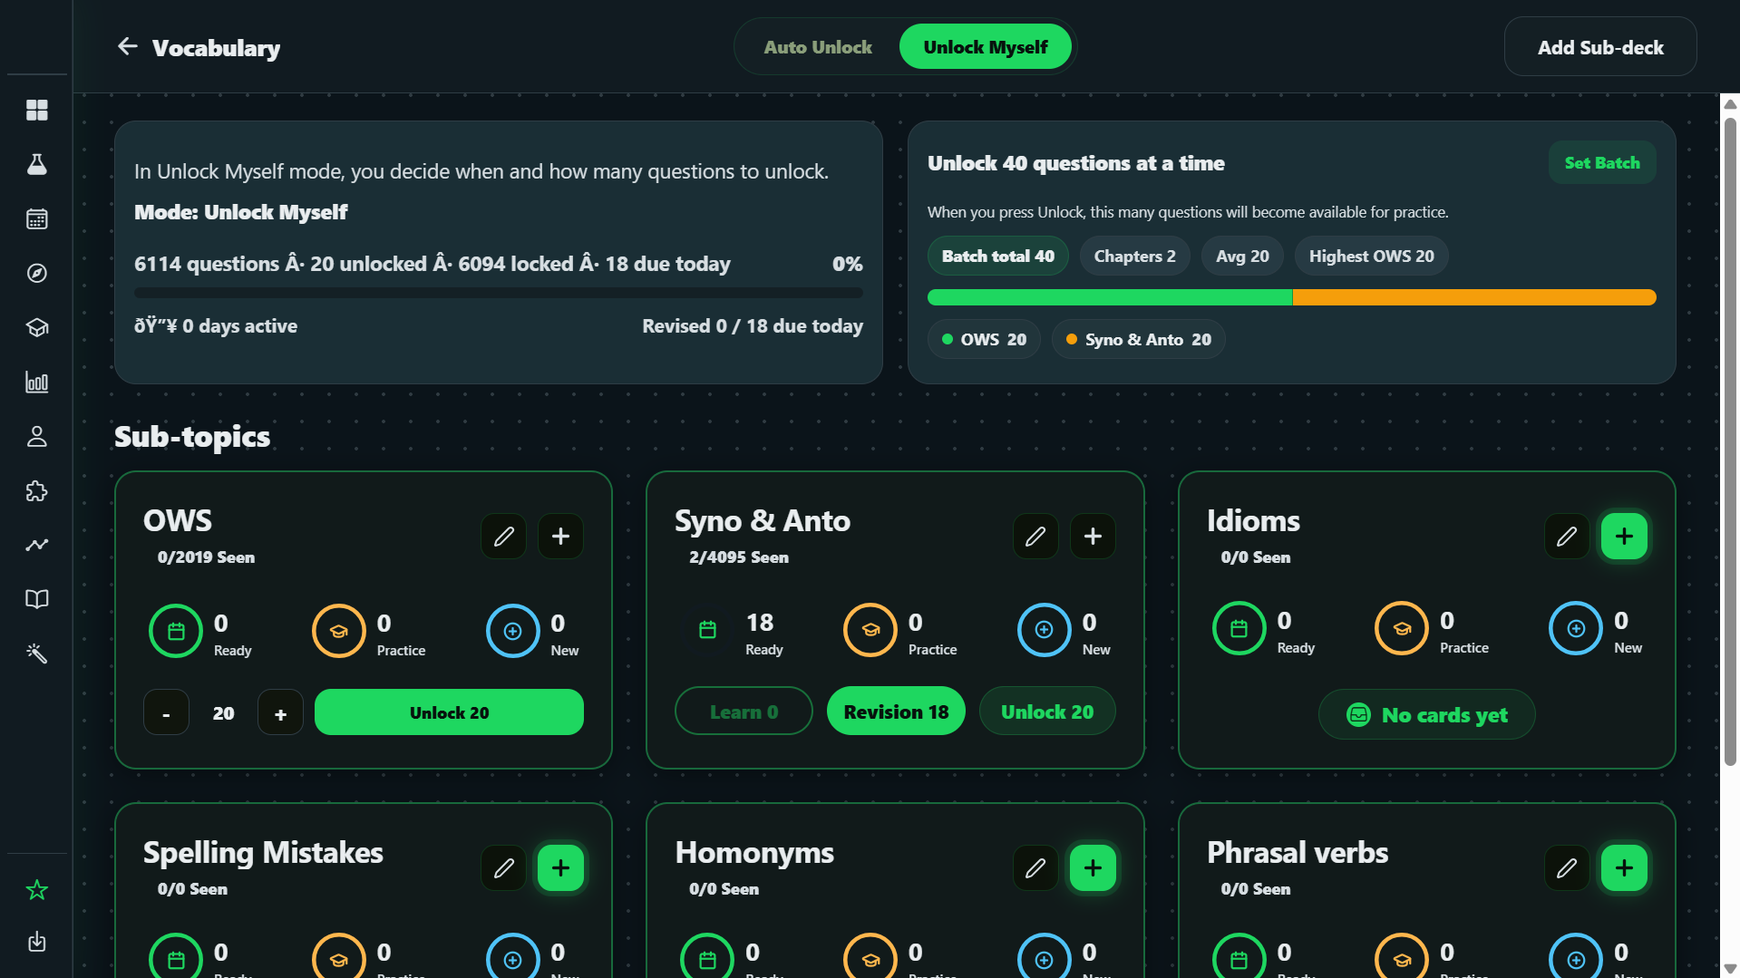Click the Batch total 40 chip
Screen dimensions: 1740x978
997,257
